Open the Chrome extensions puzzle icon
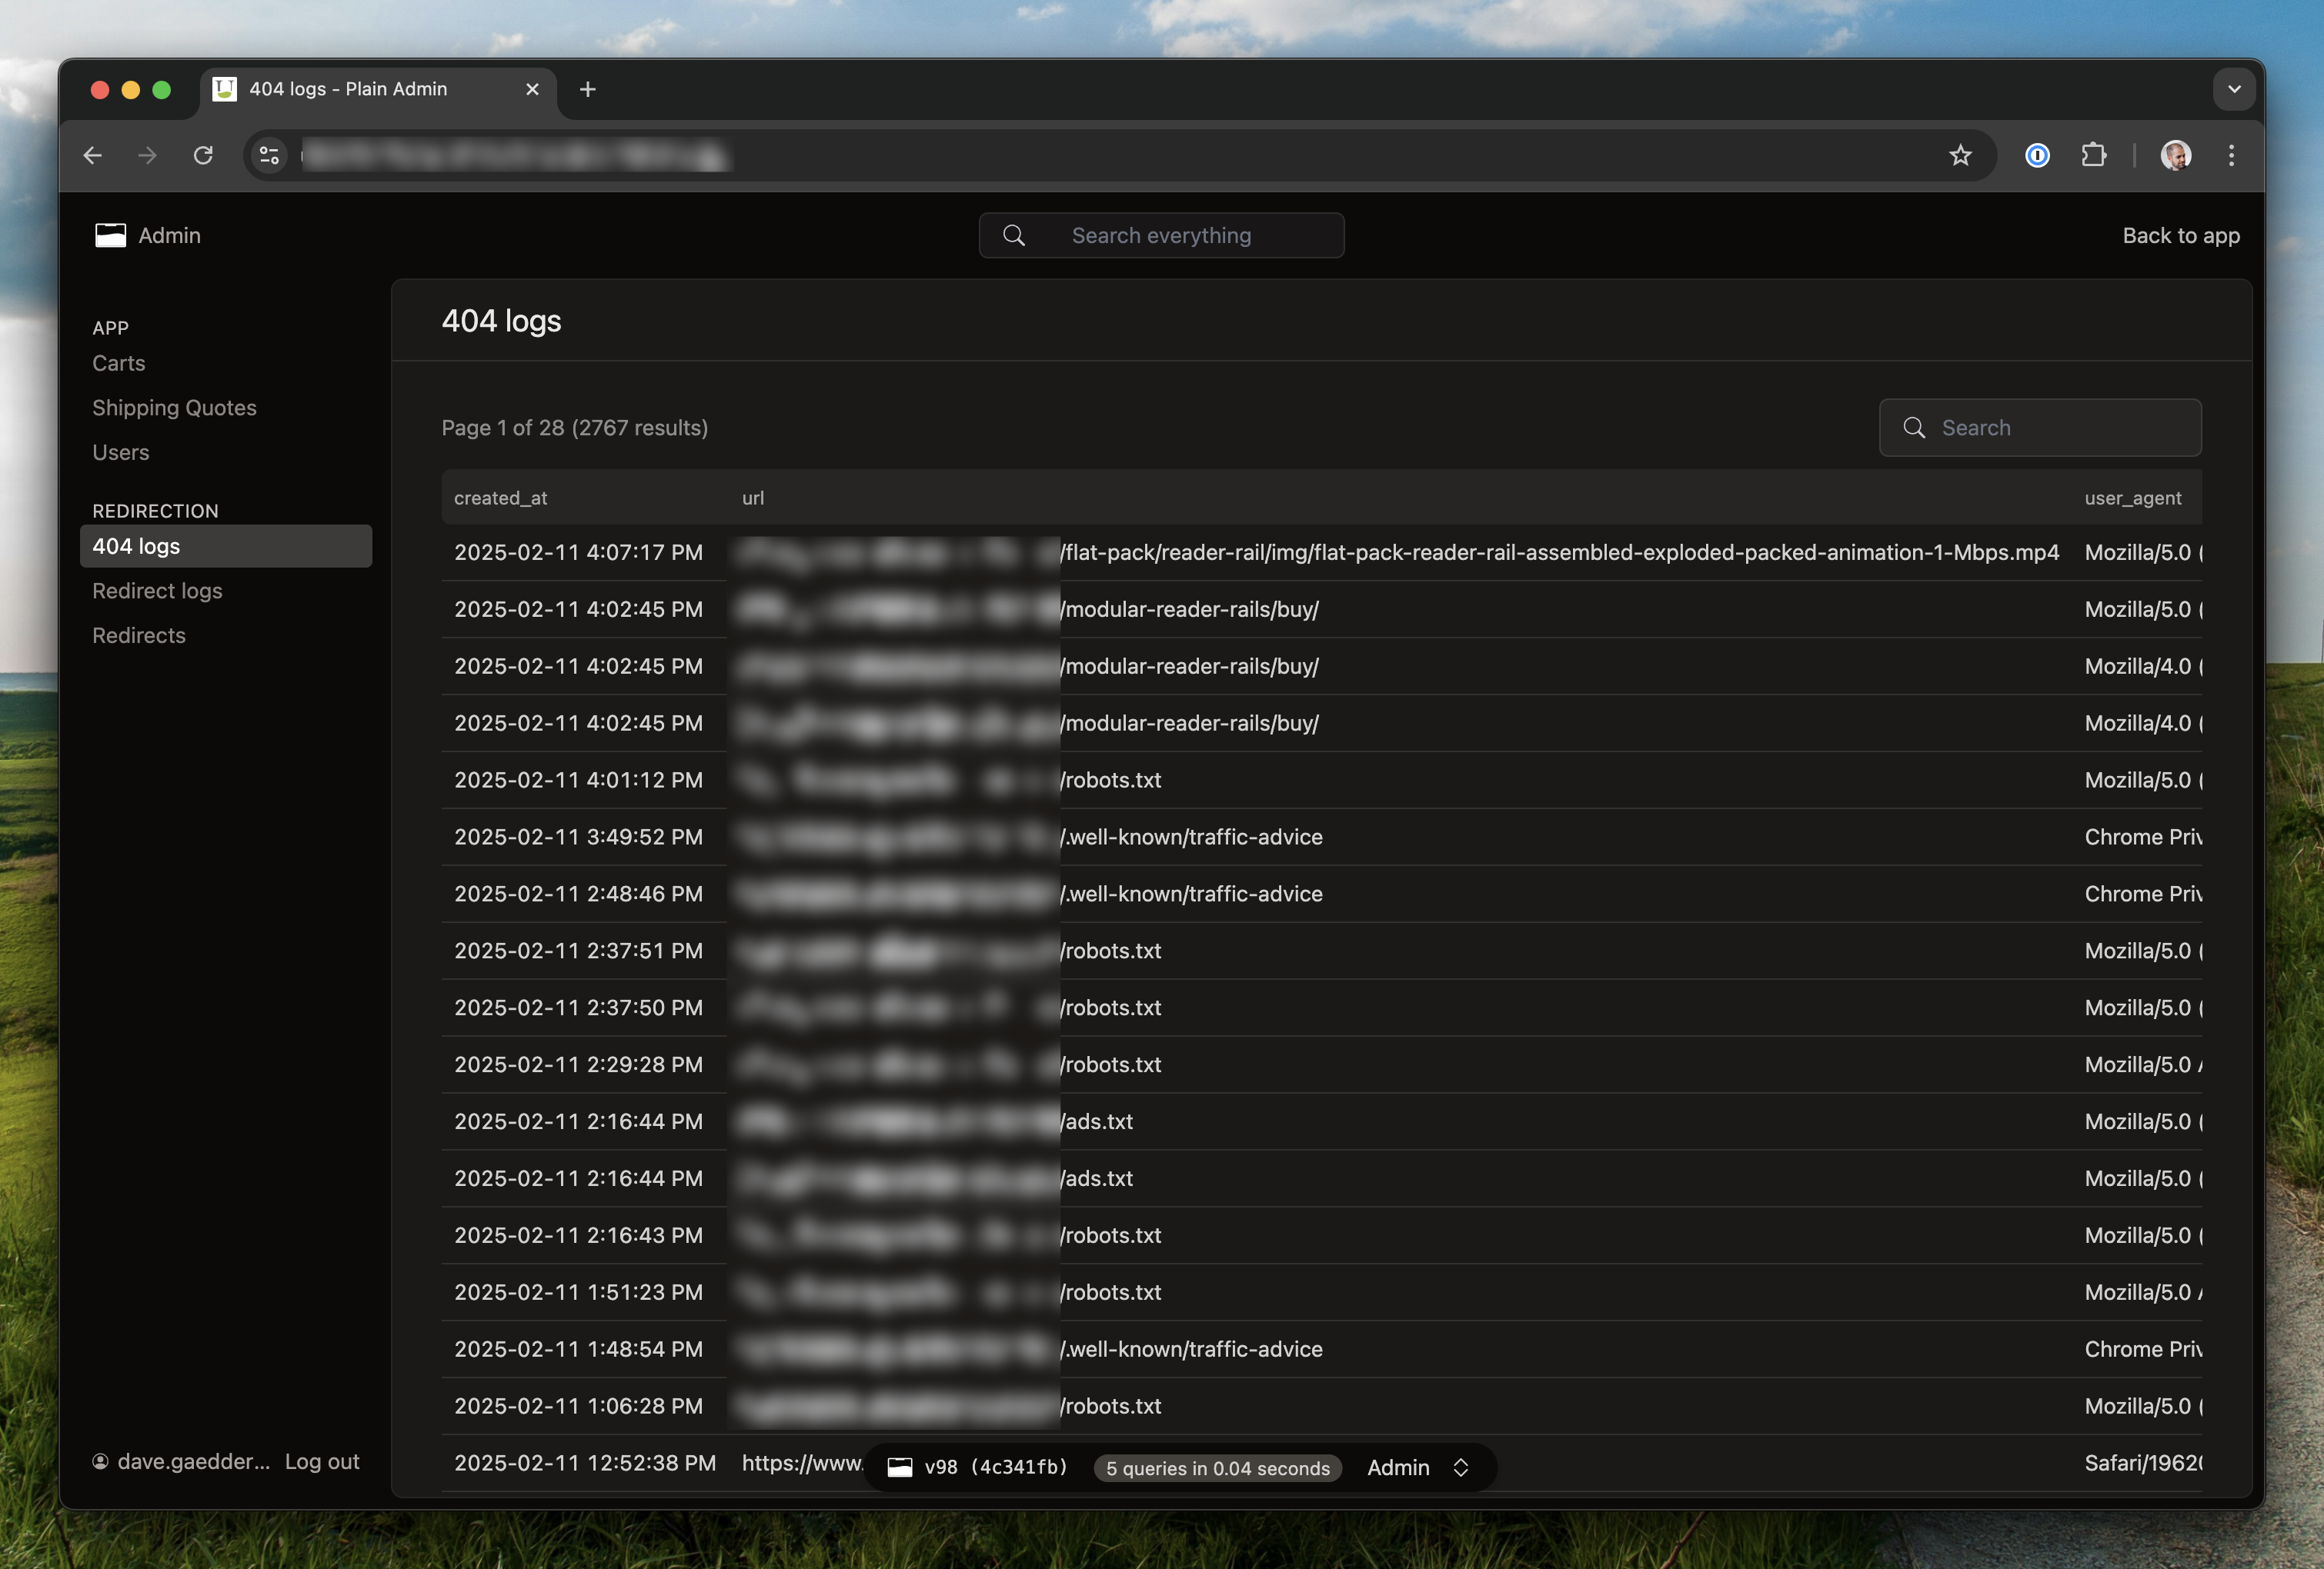This screenshot has height=1569, width=2324. [2093, 155]
